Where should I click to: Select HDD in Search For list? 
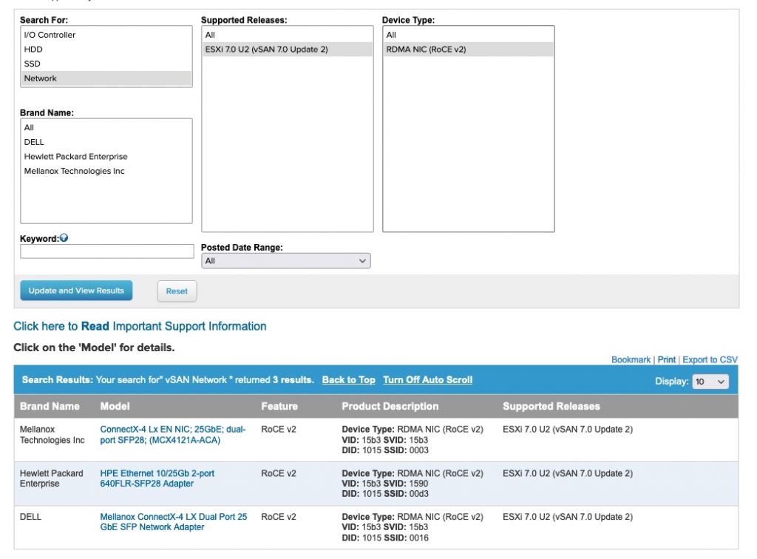pyautogui.click(x=33, y=50)
